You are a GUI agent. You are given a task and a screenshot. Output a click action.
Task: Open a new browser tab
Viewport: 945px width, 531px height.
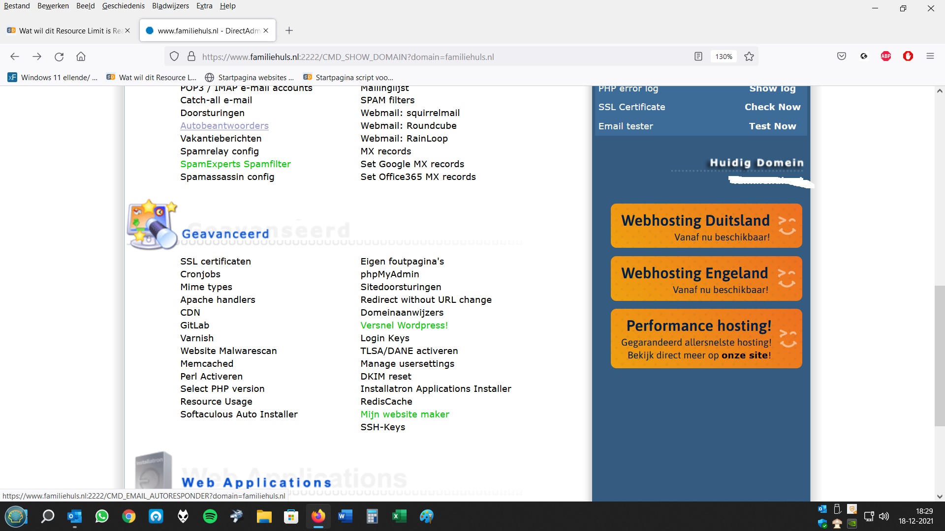pyautogui.click(x=289, y=30)
